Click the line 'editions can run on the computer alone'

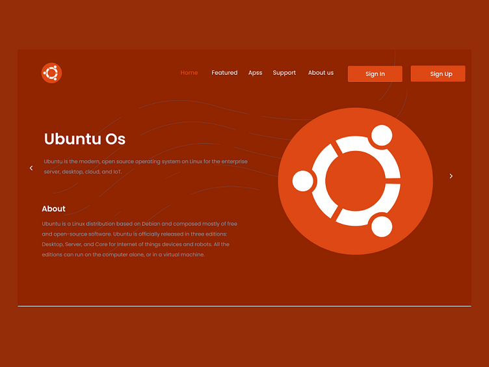click(123, 254)
